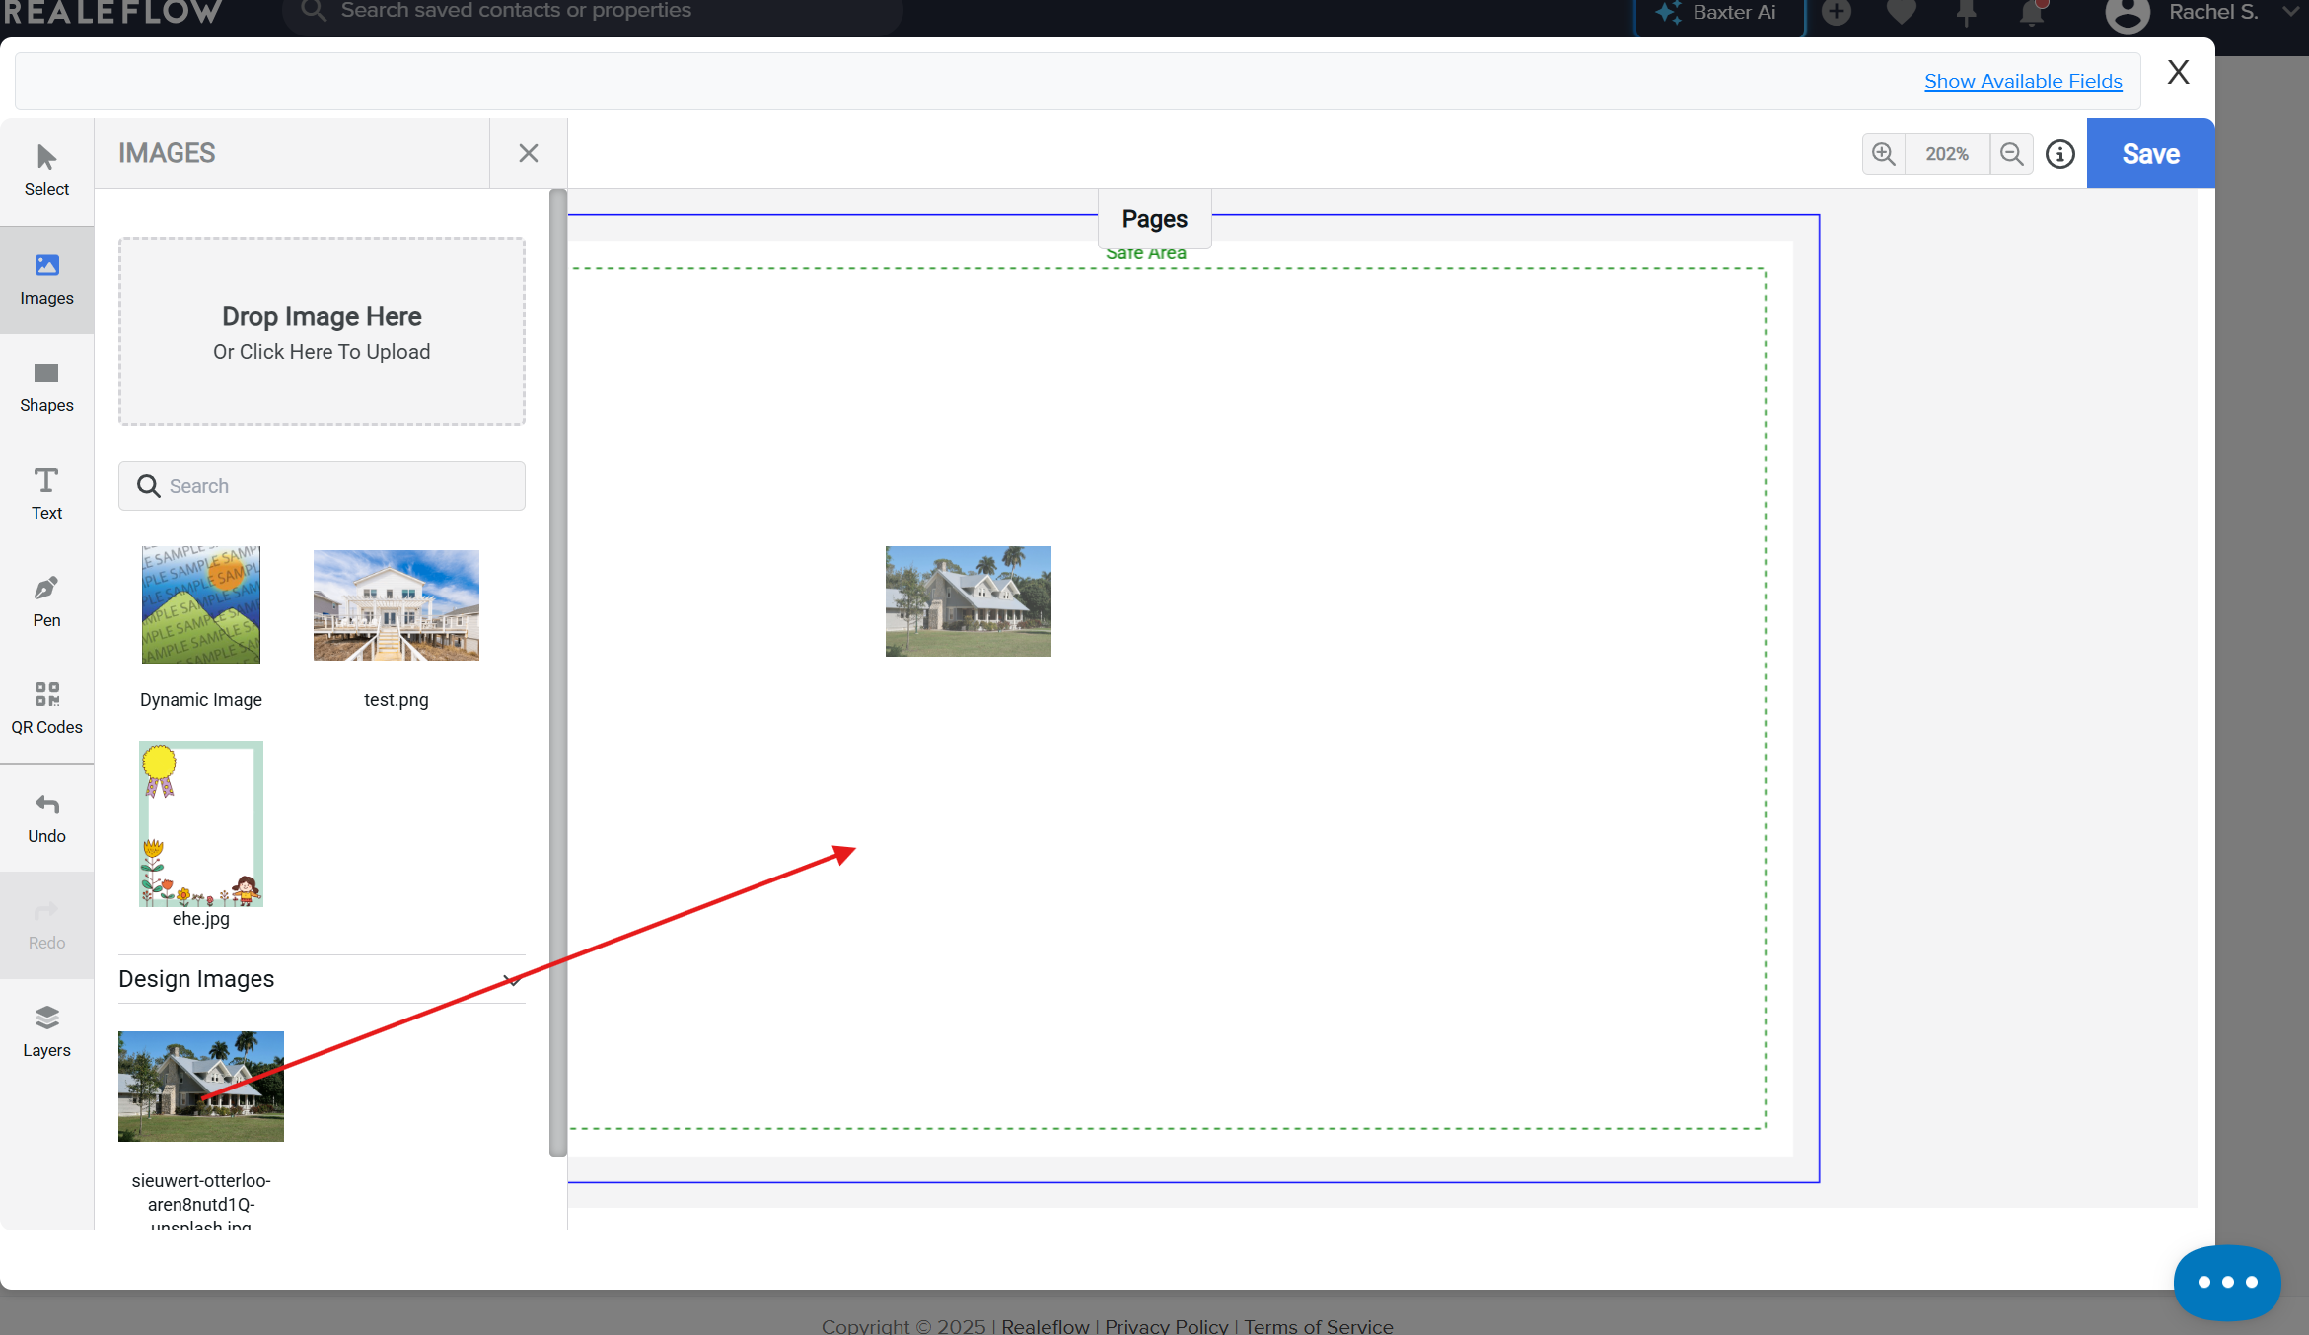Click the zoom out magnifier icon
This screenshot has width=2309, height=1335.
click(2011, 154)
